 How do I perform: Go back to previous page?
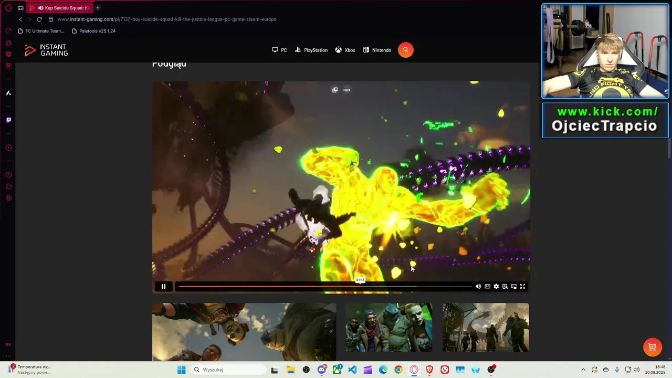[20, 19]
